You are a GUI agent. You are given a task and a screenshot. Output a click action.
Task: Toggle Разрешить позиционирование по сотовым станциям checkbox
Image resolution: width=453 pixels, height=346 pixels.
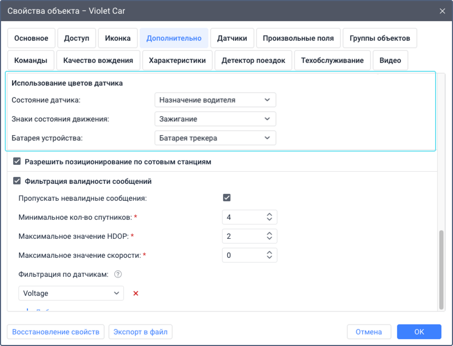pos(17,162)
